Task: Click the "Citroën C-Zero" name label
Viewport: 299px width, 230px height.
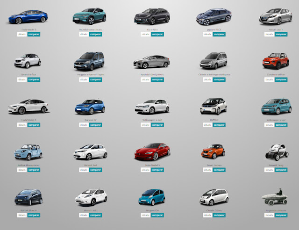Action: [x=214, y=210]
